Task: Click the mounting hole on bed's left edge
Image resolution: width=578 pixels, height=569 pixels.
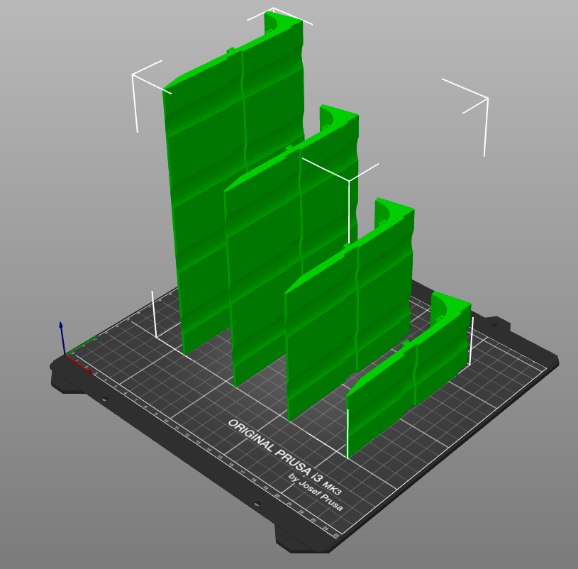Action: point(104,399)
